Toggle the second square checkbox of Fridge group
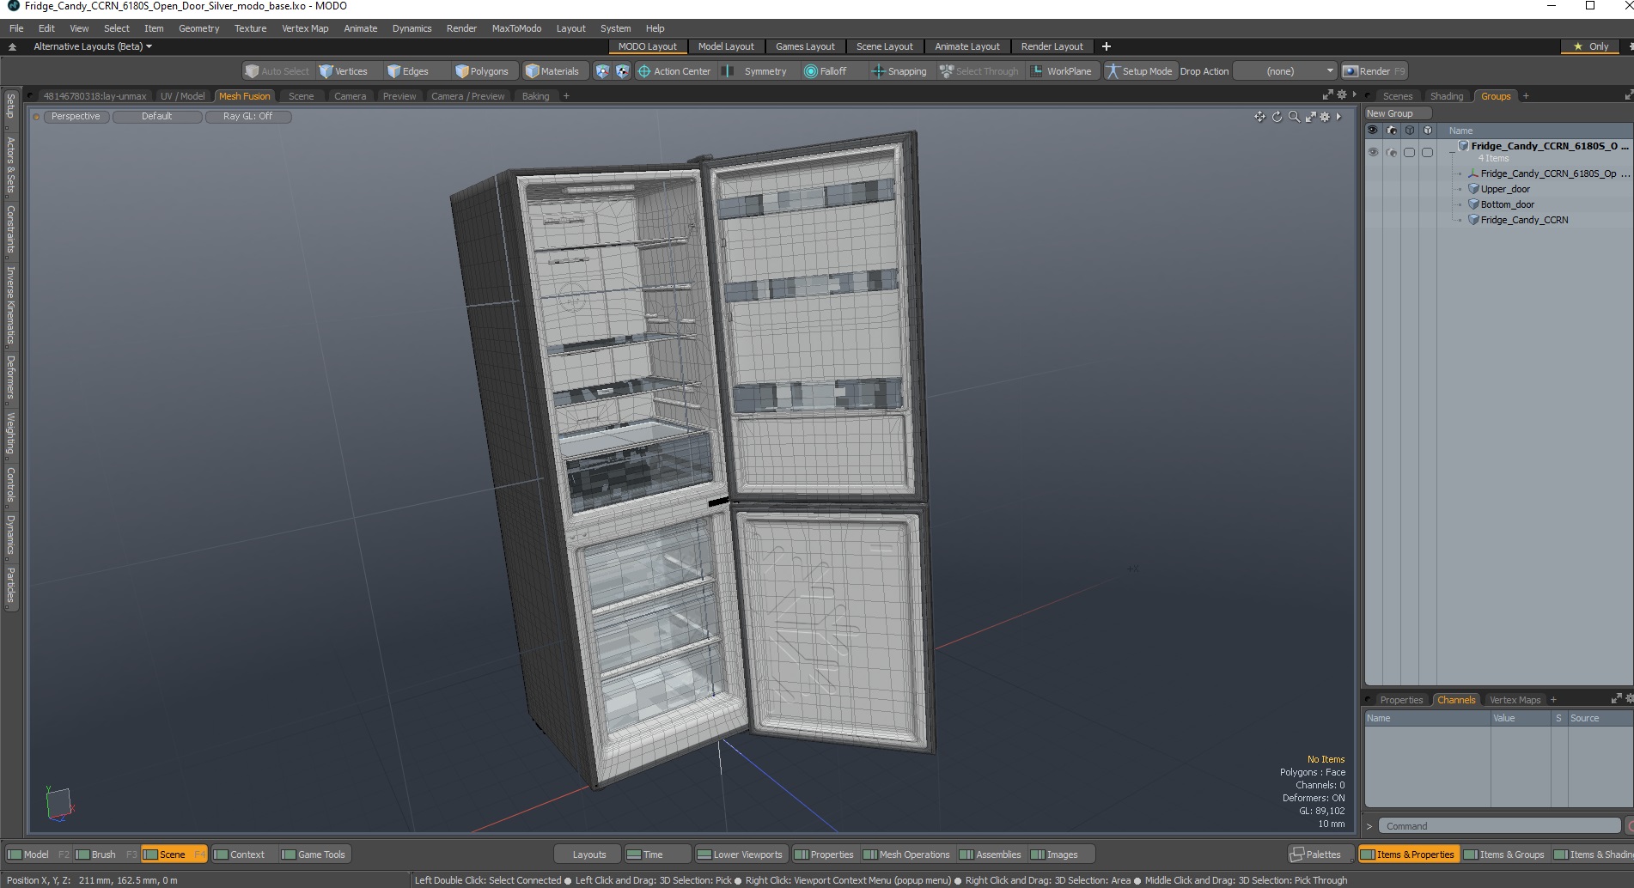 [x=1427, y=152]
